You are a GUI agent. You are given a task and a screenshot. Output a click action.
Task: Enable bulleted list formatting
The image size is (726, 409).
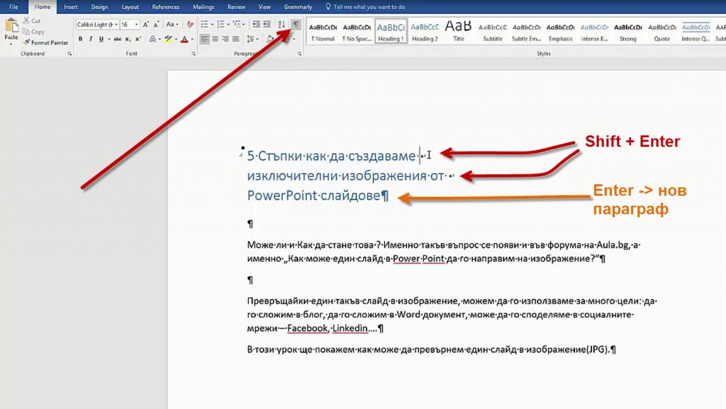point(204,23)
